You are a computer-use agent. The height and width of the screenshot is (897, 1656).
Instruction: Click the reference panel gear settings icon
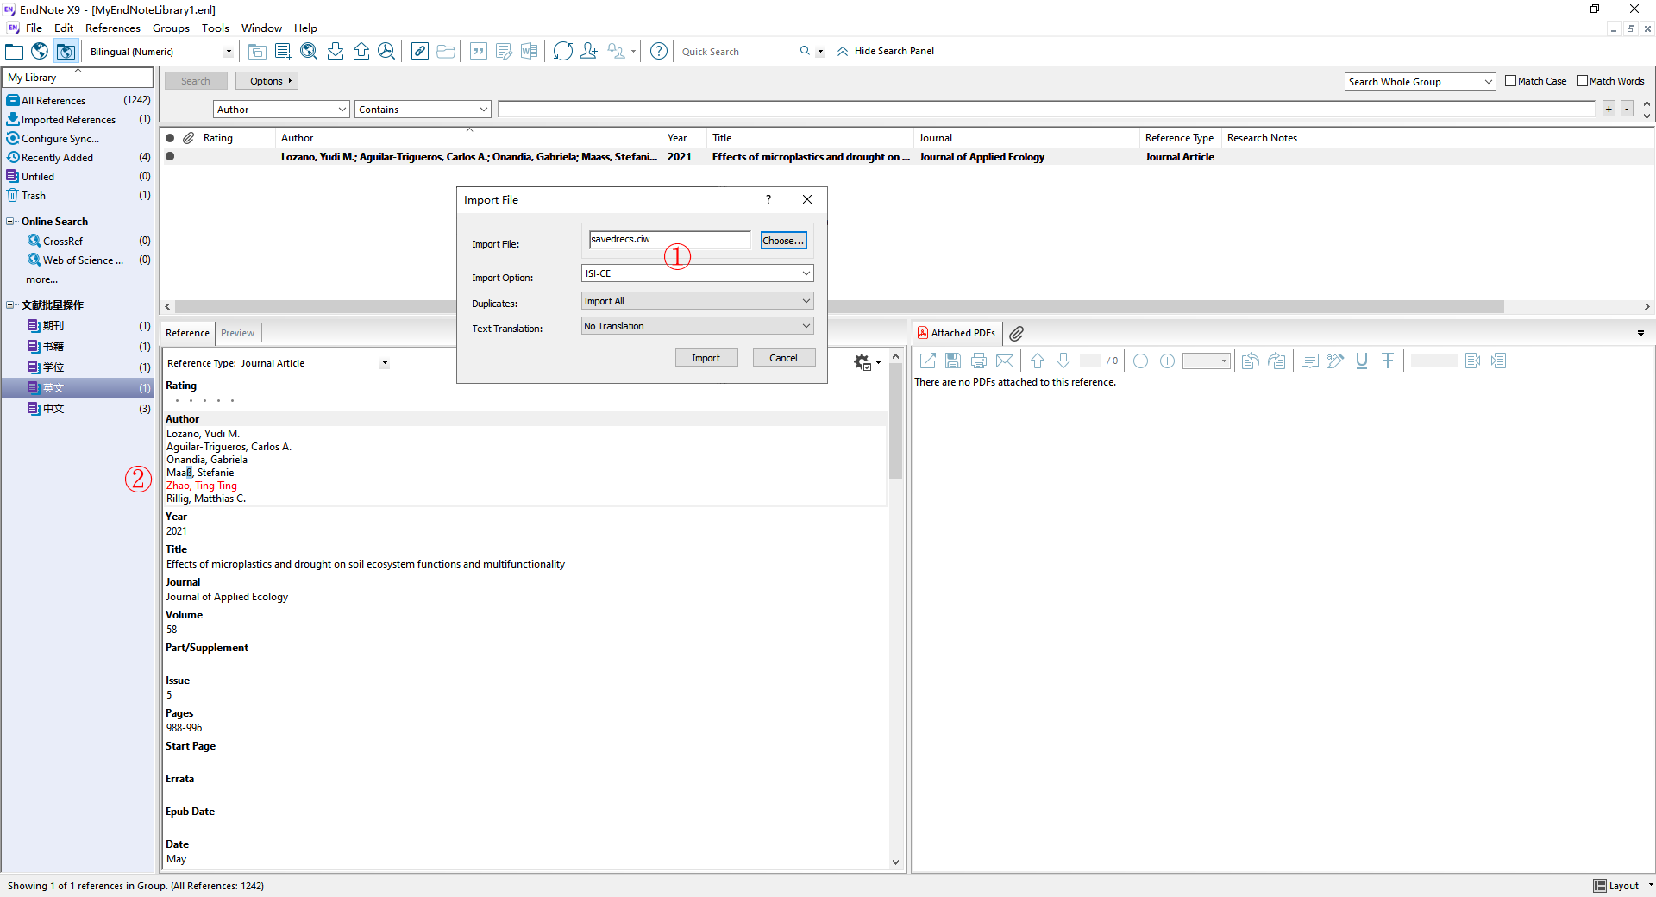pyautogui.click(x=862, y=362)
